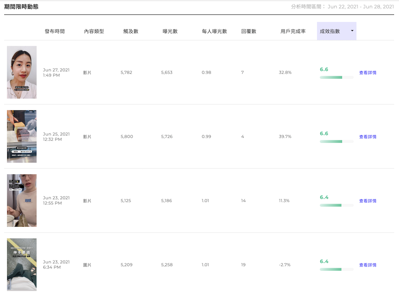
Task: Open the Jun 23 12:55 PM story thumbnail
Action: 22,200
